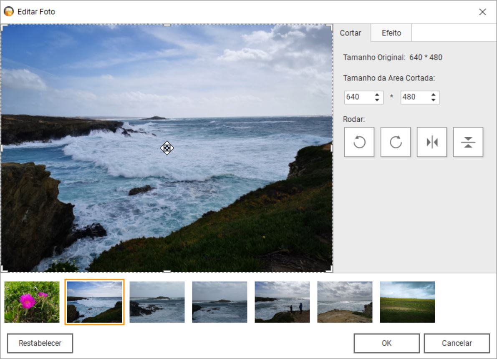This screenshot has width=497, height=359.
Task: Click the Cancelar button
Action: click(x=457, y=343)
